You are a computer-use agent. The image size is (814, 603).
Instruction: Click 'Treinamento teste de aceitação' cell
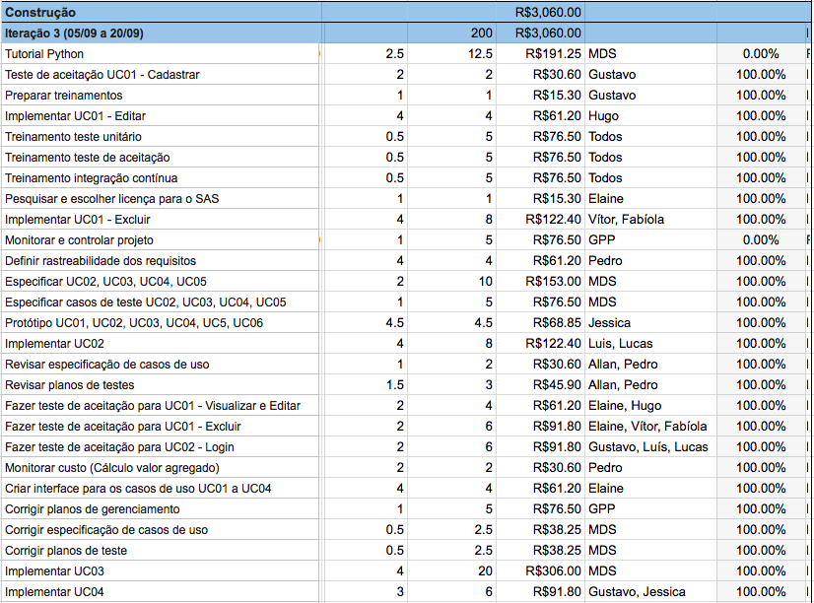(160, 158)
